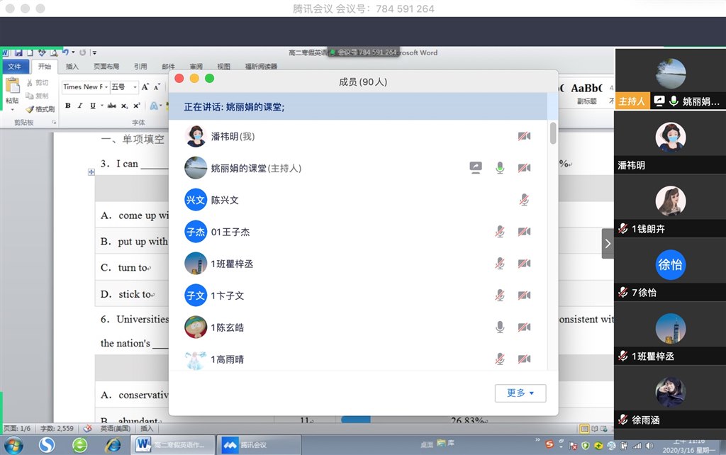Click the screen share icon for 姚丽娟的课堂
Screen dimensions: 726x455
476,167
